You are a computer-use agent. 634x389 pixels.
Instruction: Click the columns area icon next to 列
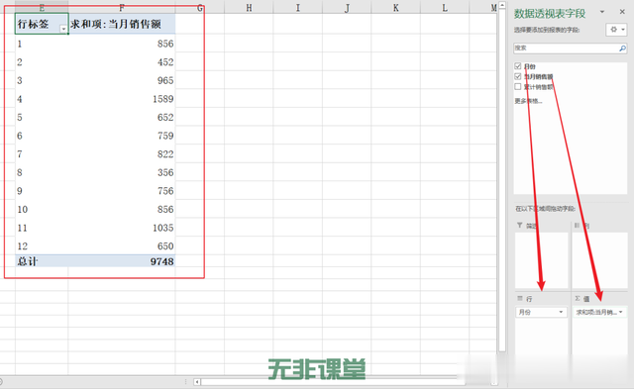[x=577, y=226]
